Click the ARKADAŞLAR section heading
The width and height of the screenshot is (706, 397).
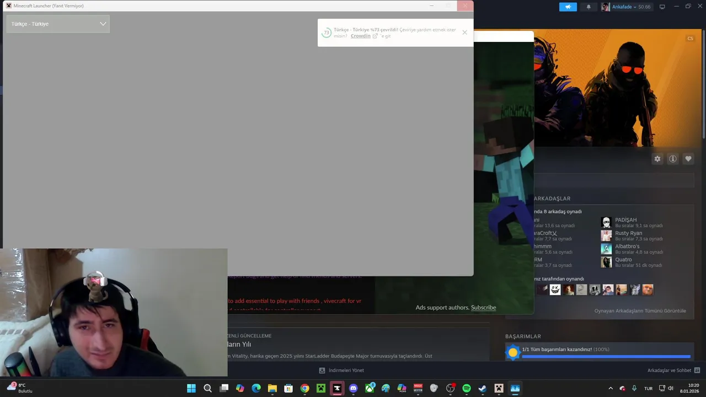pos(552,198)
